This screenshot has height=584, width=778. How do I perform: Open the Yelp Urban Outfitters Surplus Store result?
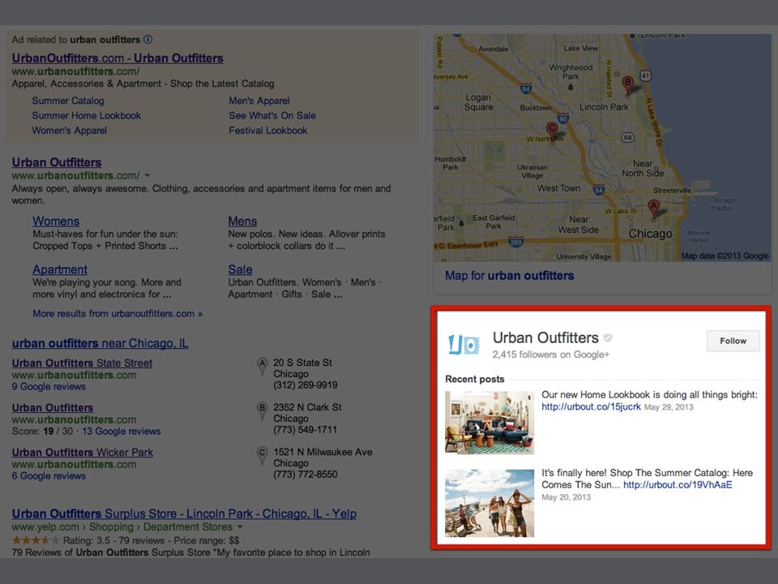click(184, 513)
